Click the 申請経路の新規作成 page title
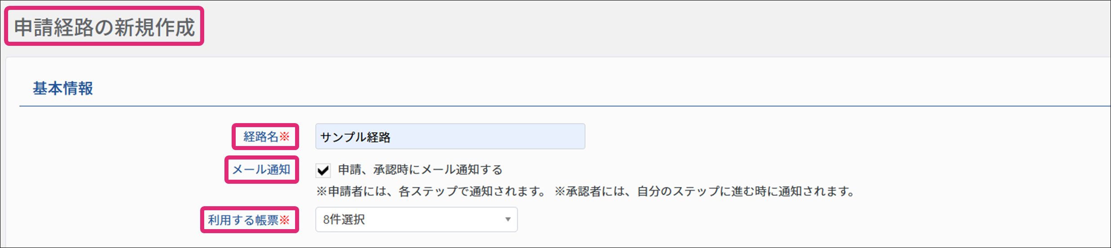 pos(104,27)
